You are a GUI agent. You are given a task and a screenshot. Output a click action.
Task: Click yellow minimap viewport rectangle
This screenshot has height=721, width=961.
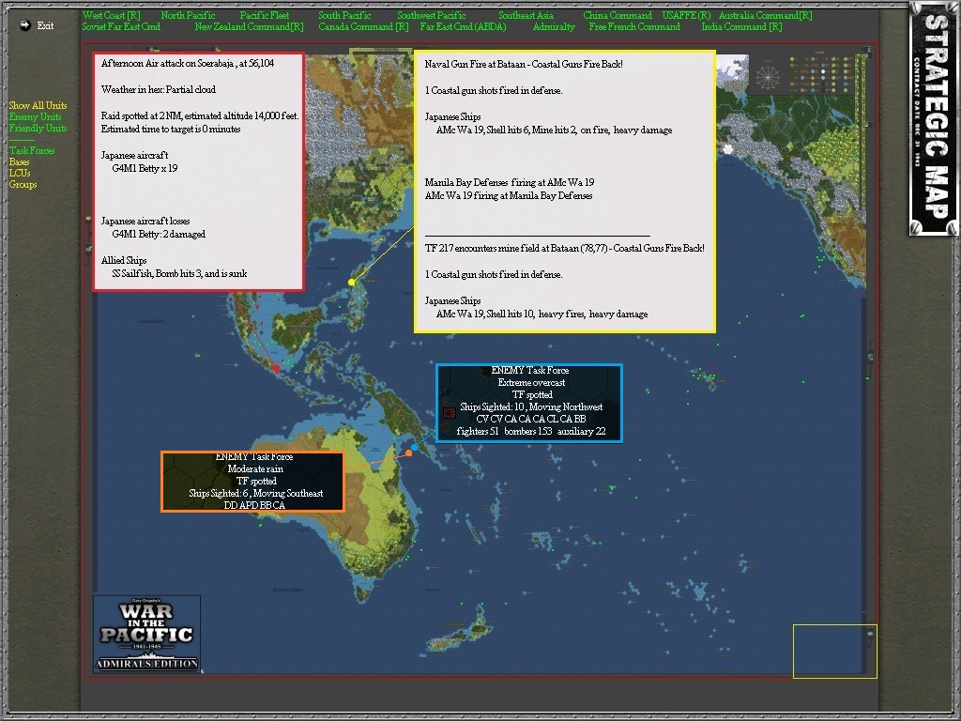[x=834, y=652]
